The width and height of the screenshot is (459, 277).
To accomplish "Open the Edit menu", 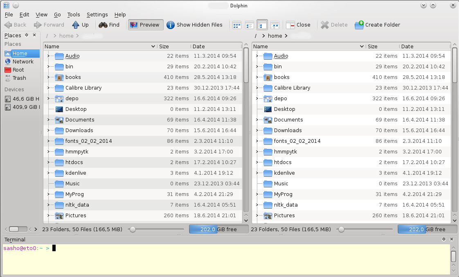I will [24, 15].
